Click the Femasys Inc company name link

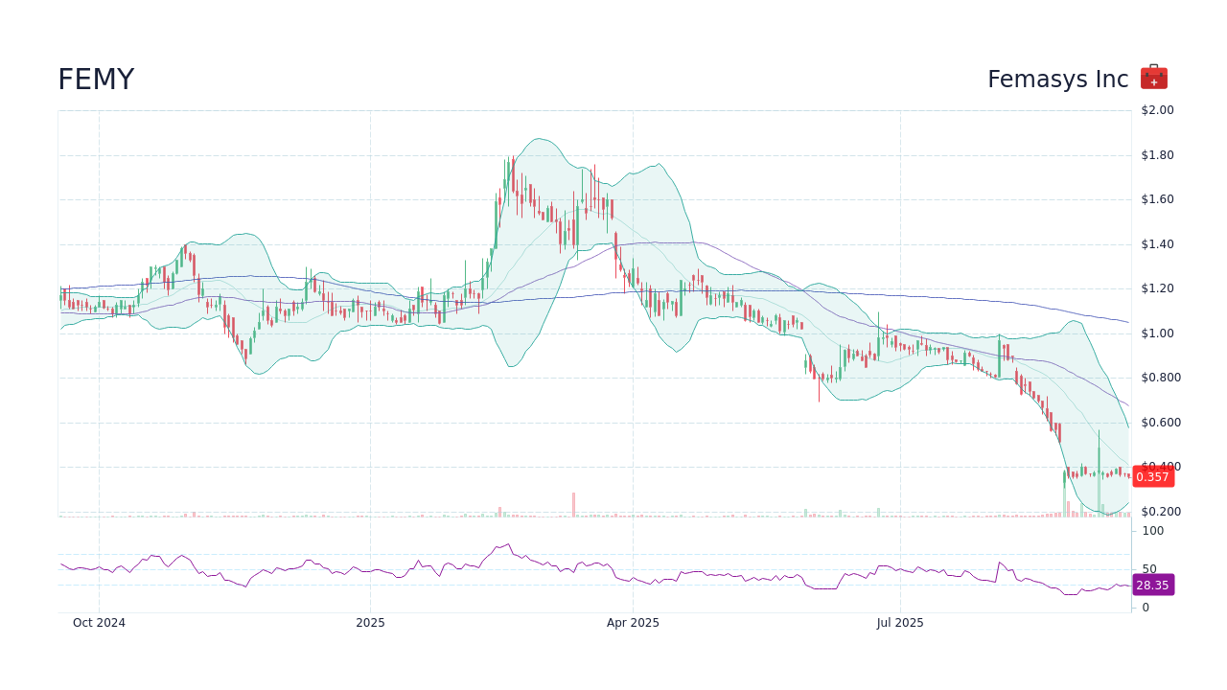1057,79
